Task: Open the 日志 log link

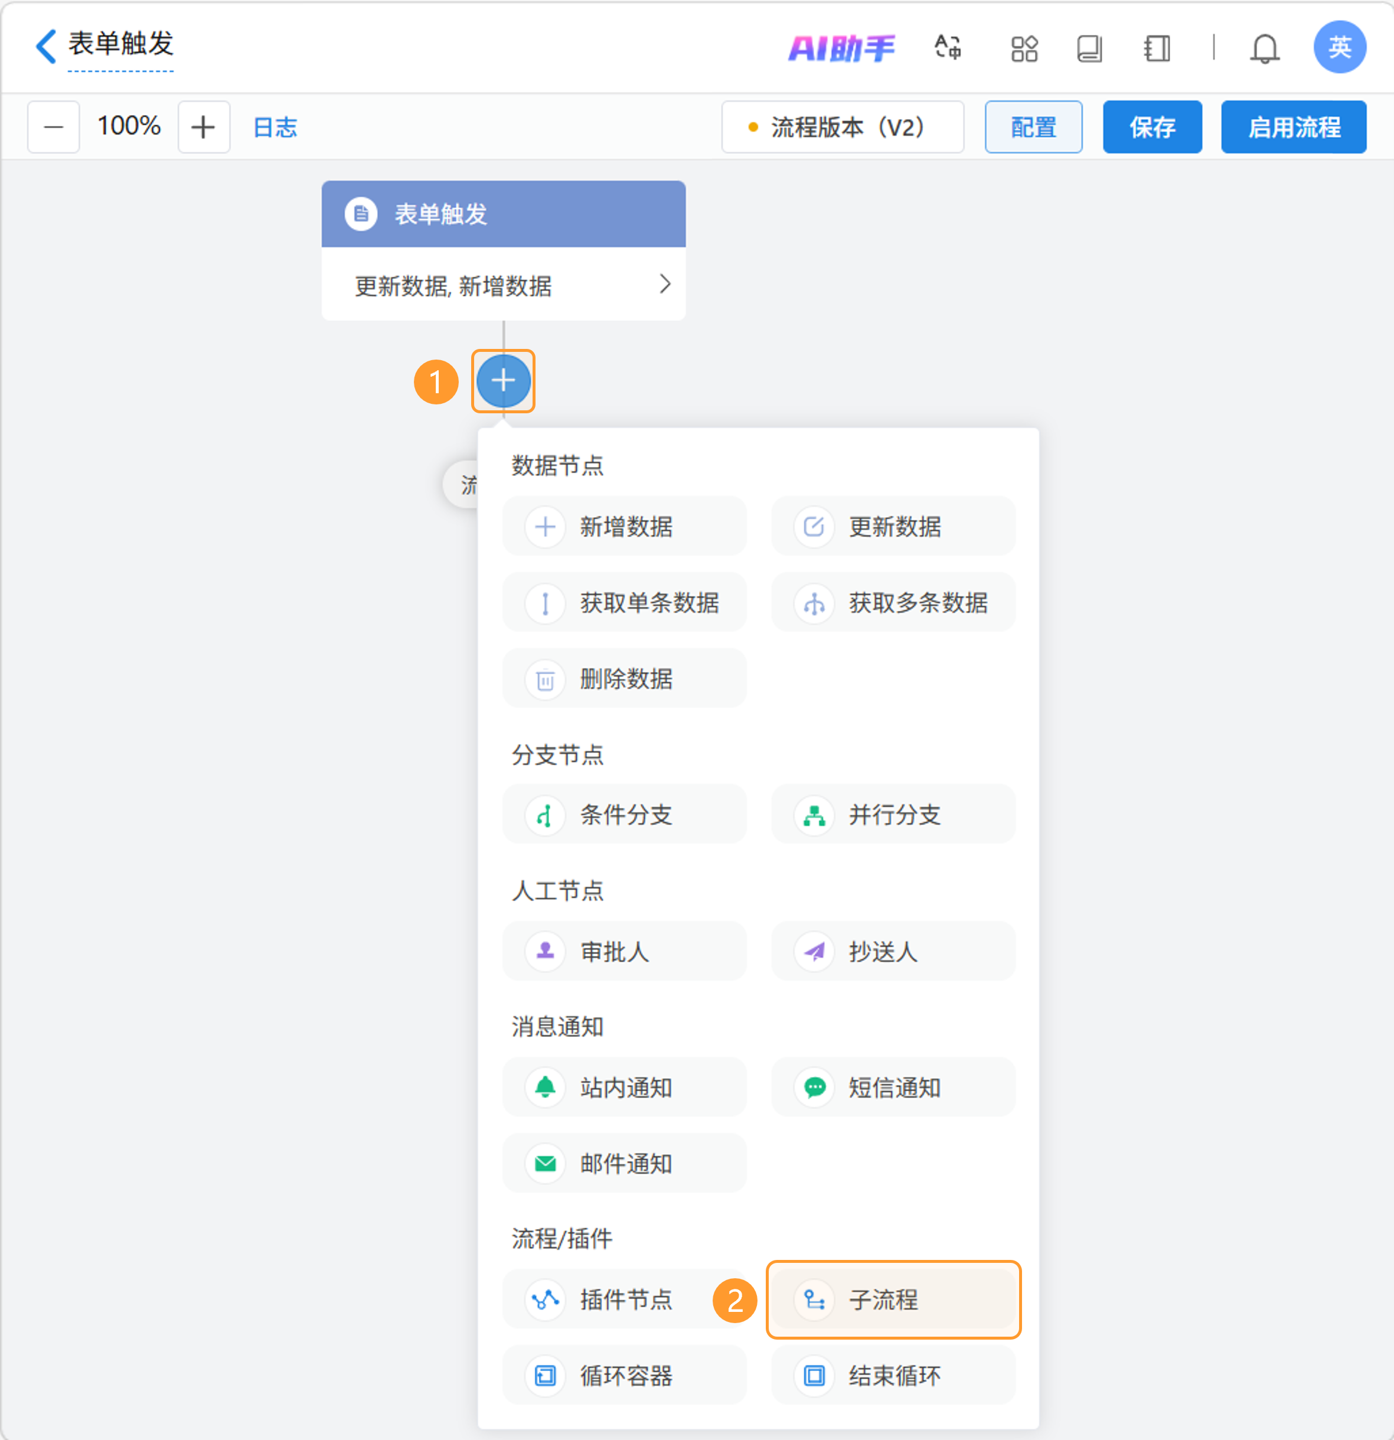Action: pos(275,127)
